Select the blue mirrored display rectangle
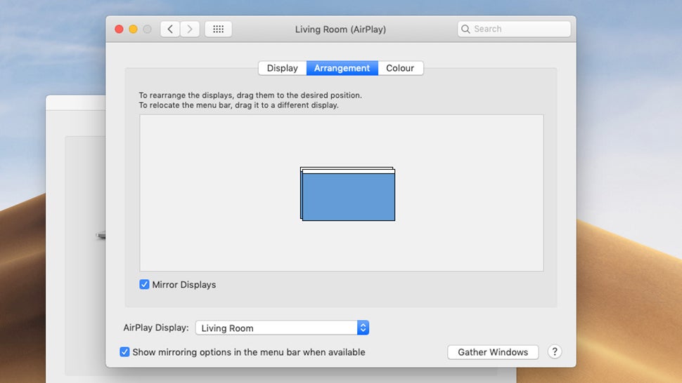The height and width of the screenshot is (383, 682). [x=349, y=197]
